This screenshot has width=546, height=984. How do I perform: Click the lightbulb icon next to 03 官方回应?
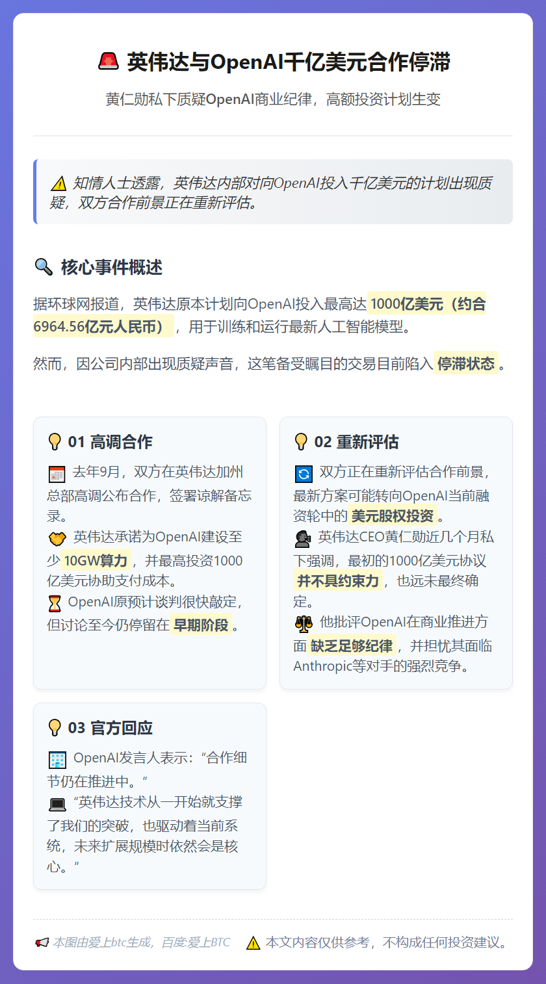[x=55, y=728]
